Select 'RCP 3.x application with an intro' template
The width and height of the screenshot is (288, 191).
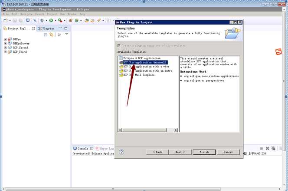pyautogui.click(x=147, y=71)
